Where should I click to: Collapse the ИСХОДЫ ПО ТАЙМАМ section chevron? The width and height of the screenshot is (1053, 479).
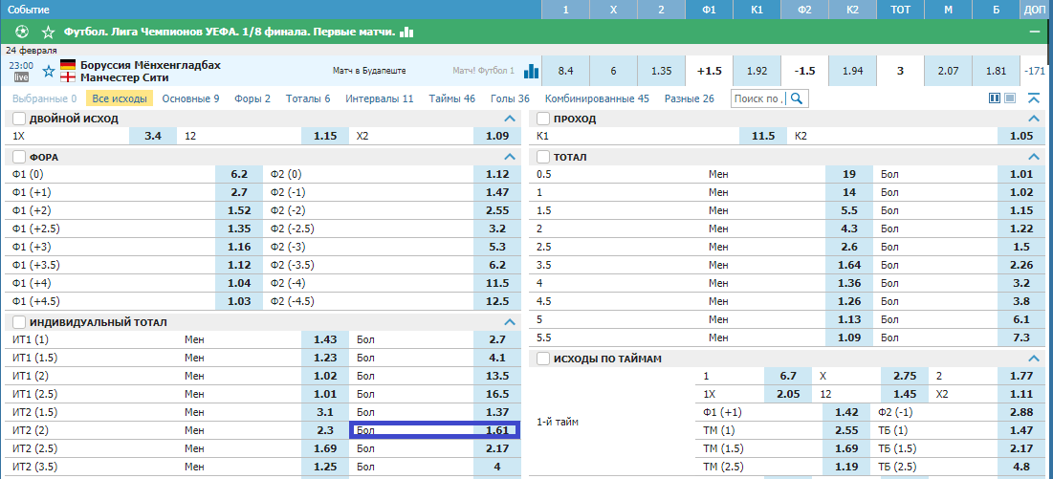click(1034, 359)
